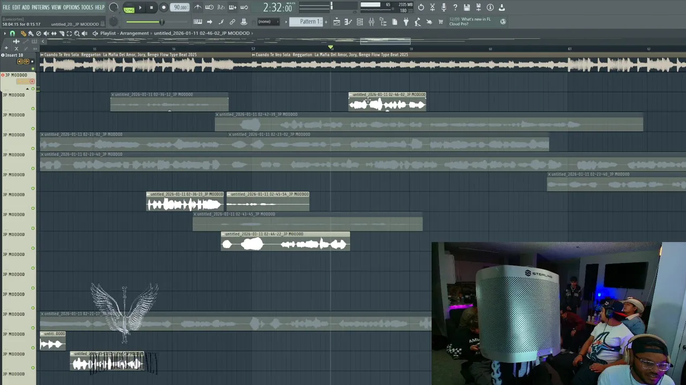Open the content library shopping cart icon

[441, 22]
